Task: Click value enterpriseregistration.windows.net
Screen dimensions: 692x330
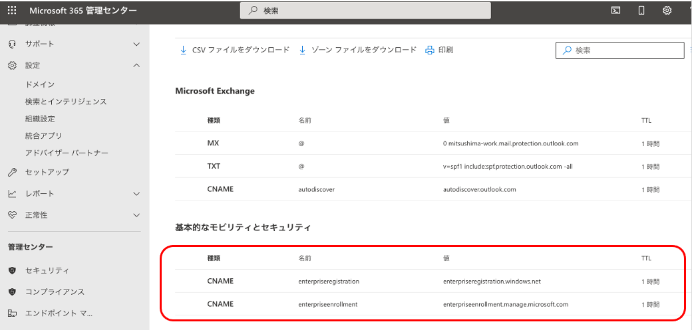Action: click(492, 282)
